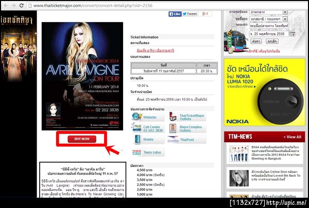Click the Ticket Information heading
Screen dimensions: 309x208
point(144,37)
